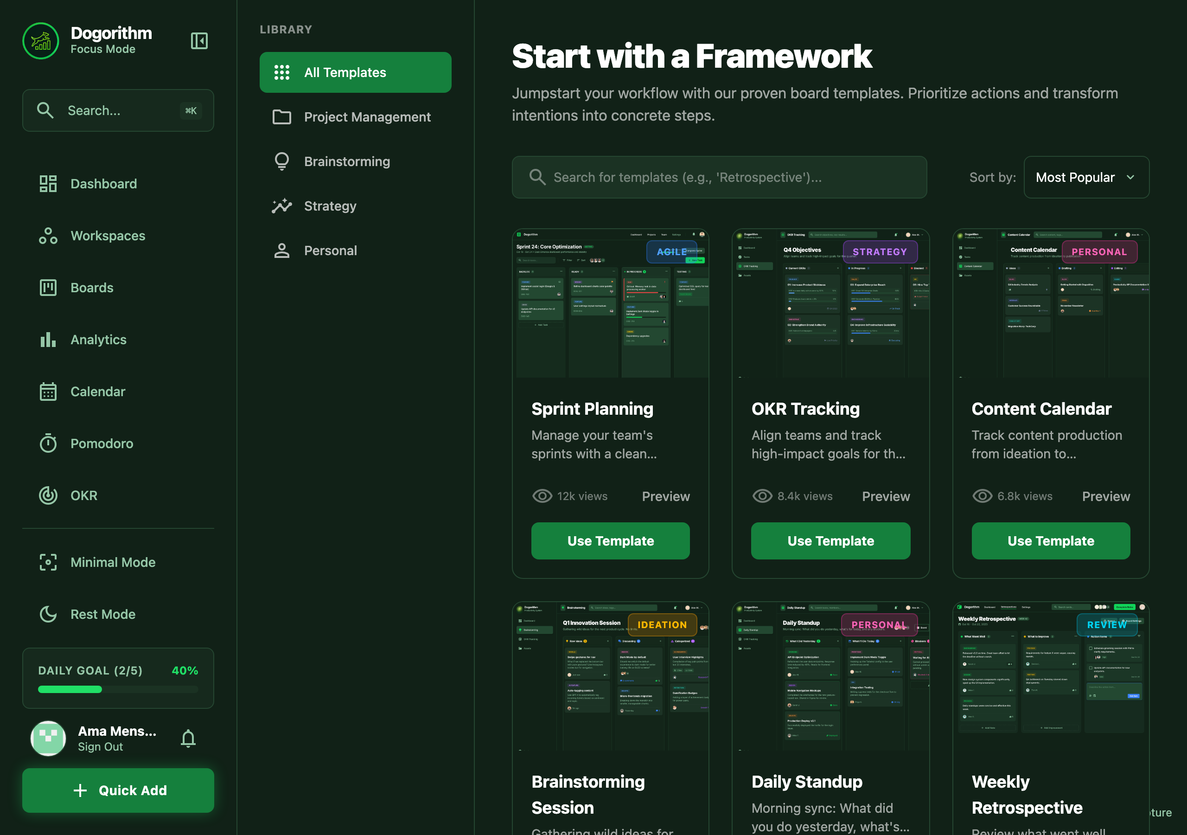This screenshot has width=1187, height=835.
Task: Click the PERSONAL tag on Daily Standup
Action: click(x=879, y=625)
